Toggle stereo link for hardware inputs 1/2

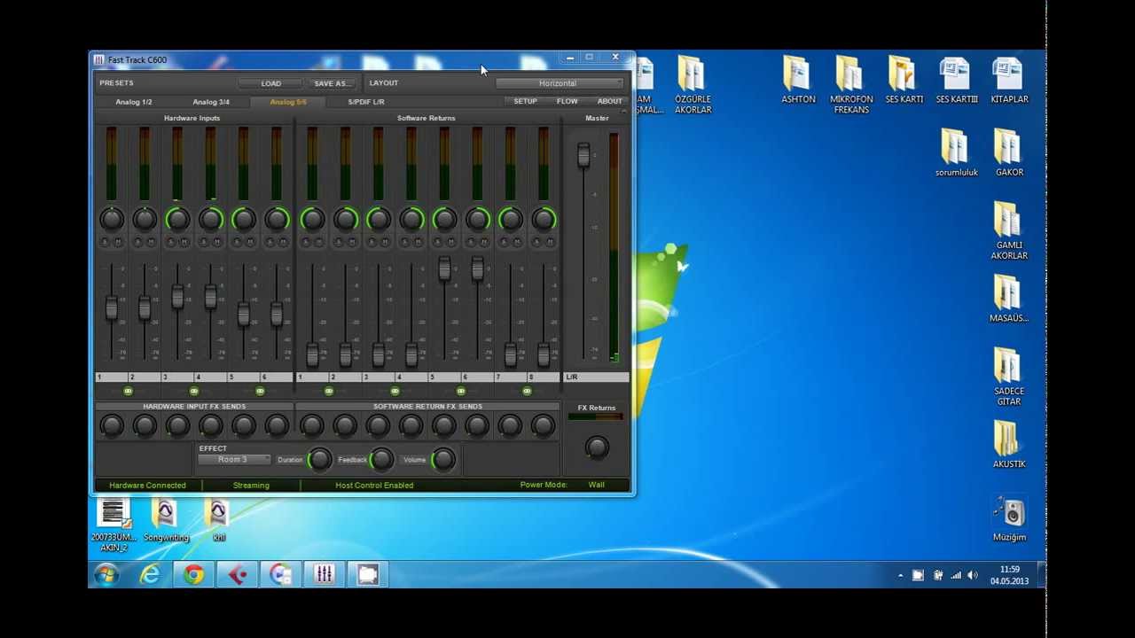click(x=128, y=391)
